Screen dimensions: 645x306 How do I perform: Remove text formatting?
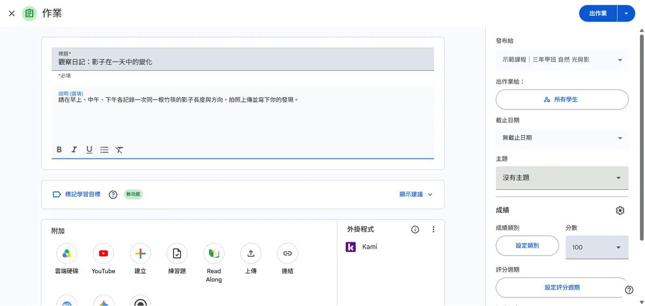119,150
